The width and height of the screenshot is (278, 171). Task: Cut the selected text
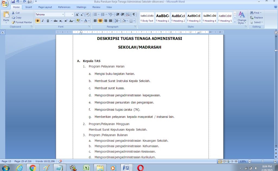(x=16, y=13)
